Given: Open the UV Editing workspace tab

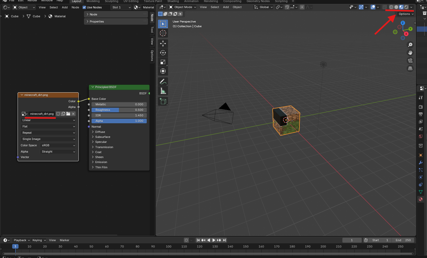Looking at the screenshot, I should (x=131, y=1).
